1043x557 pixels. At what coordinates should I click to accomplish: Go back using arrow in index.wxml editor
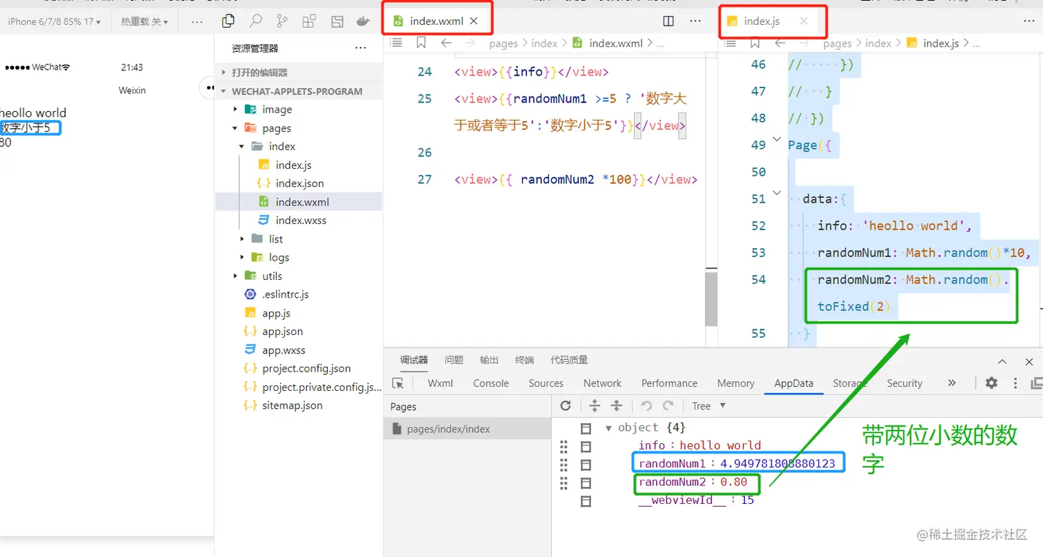point(446,43)
